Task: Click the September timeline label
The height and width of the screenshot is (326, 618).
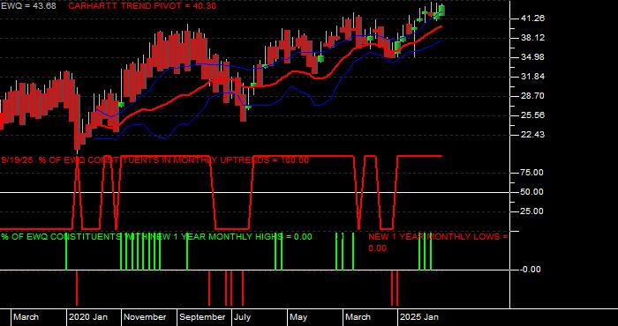Action: (202, 317)
